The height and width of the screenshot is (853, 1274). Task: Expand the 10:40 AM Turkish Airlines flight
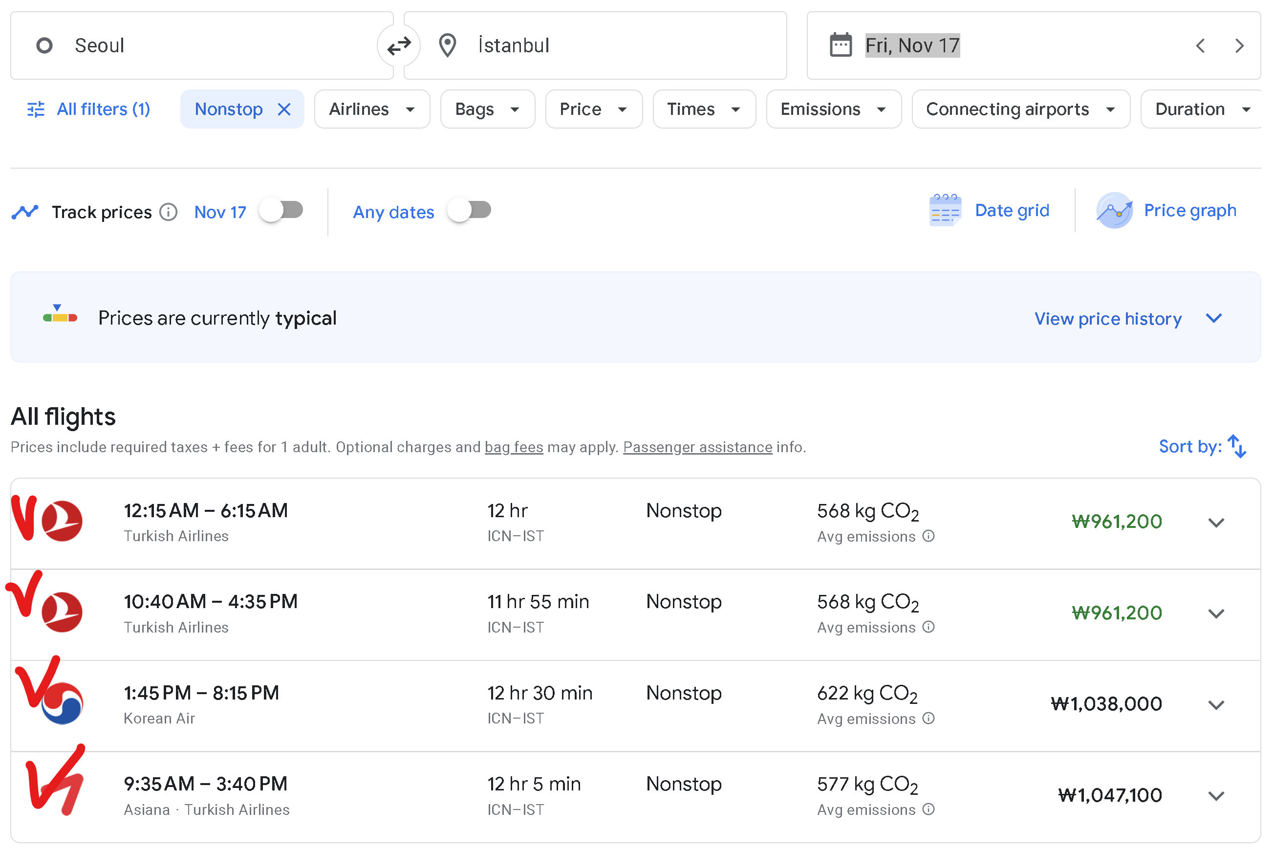[1216, 613]
